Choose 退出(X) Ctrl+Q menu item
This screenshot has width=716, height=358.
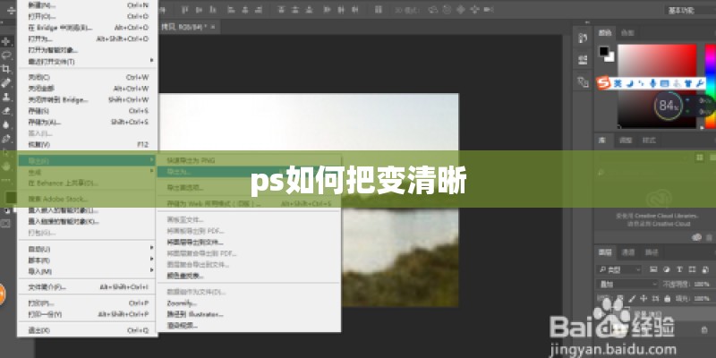click(x=88, y=330)
